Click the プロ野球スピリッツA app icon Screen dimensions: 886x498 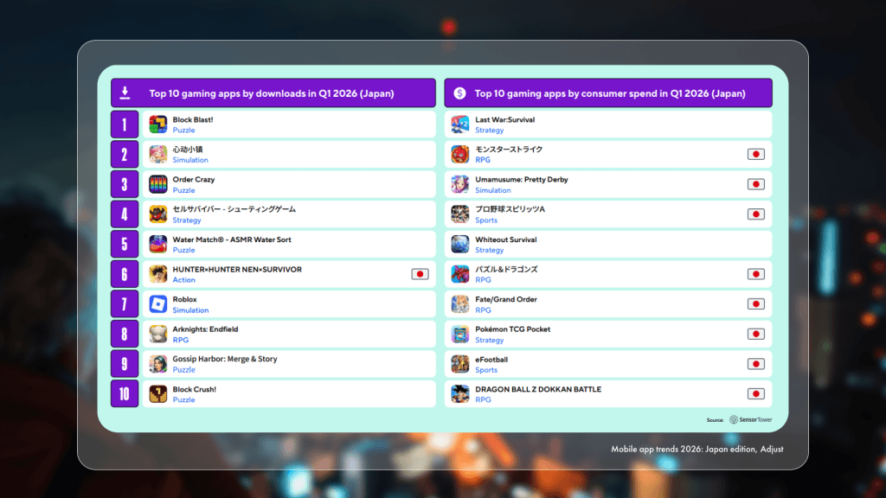coord(460,214)
